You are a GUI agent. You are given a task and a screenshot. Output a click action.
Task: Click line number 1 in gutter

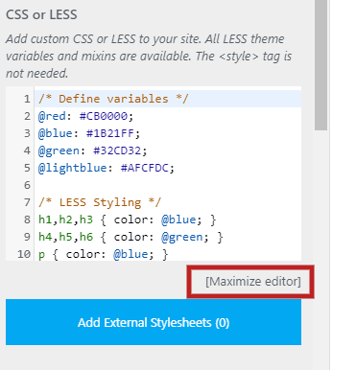point(27,99)
